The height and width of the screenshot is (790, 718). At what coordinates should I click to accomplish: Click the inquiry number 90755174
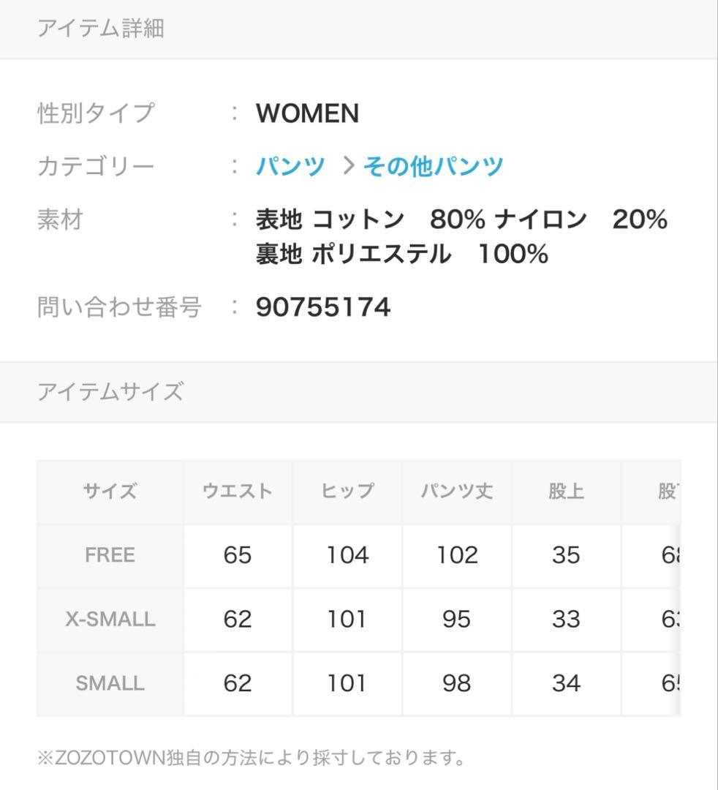pos(323,307)
